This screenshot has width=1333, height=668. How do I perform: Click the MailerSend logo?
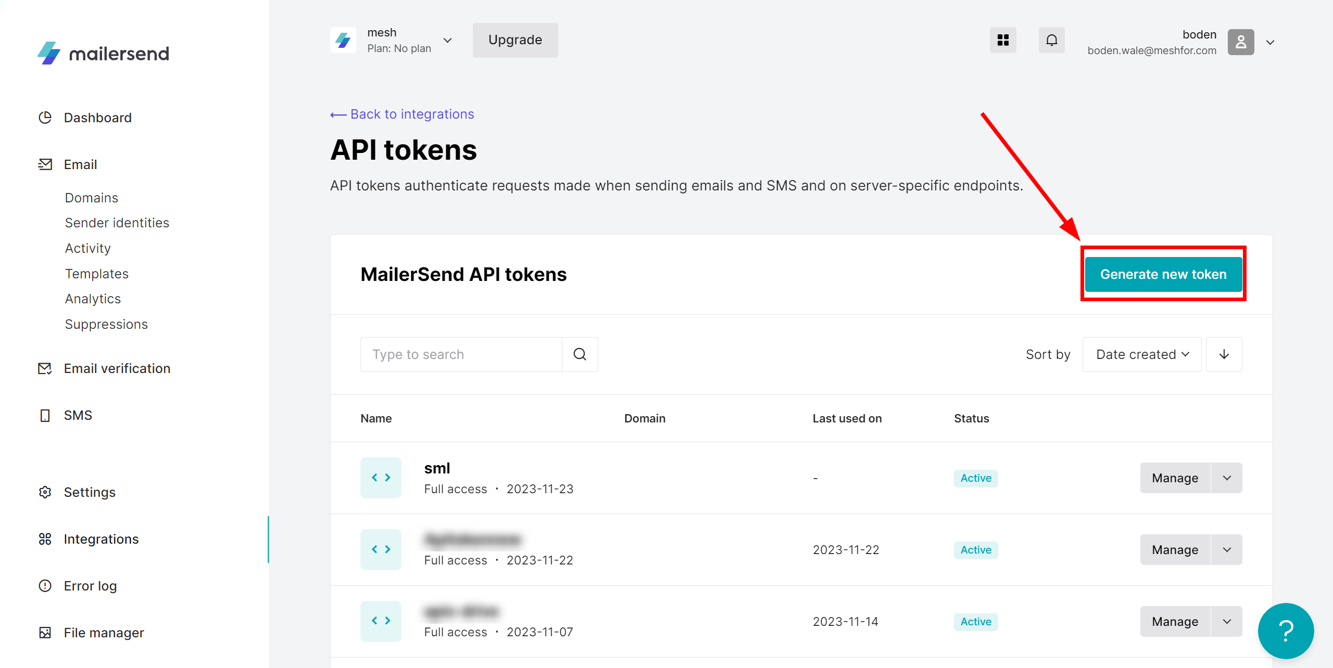tap(103, 53)
